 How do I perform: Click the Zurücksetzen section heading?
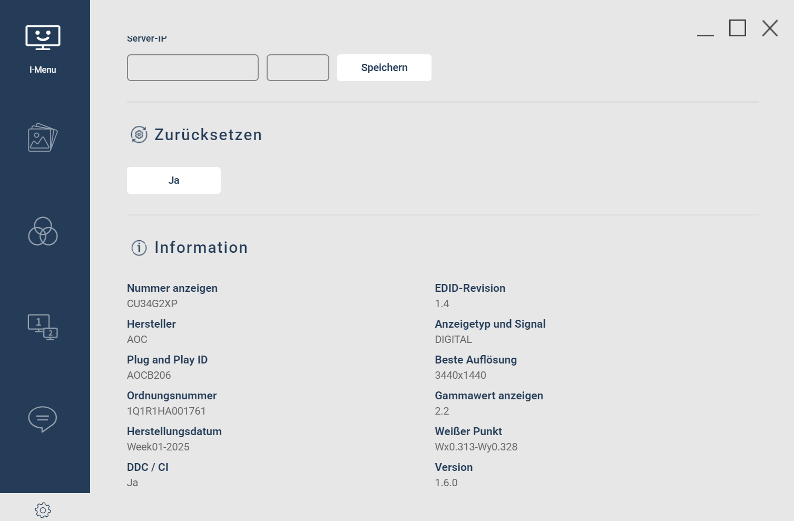(208, 135)
